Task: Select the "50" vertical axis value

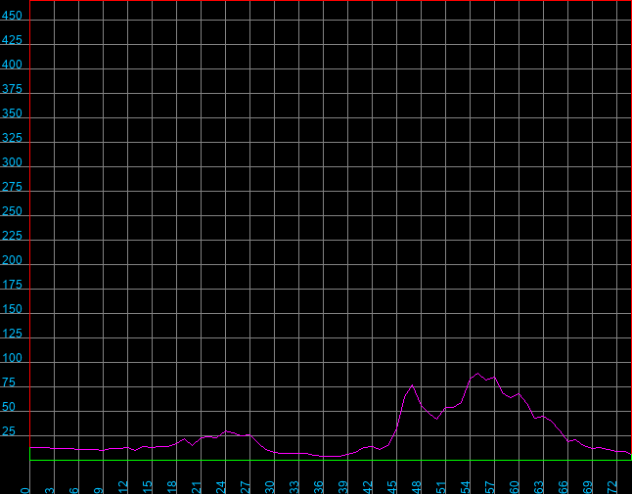Action: tap(9, 407)
